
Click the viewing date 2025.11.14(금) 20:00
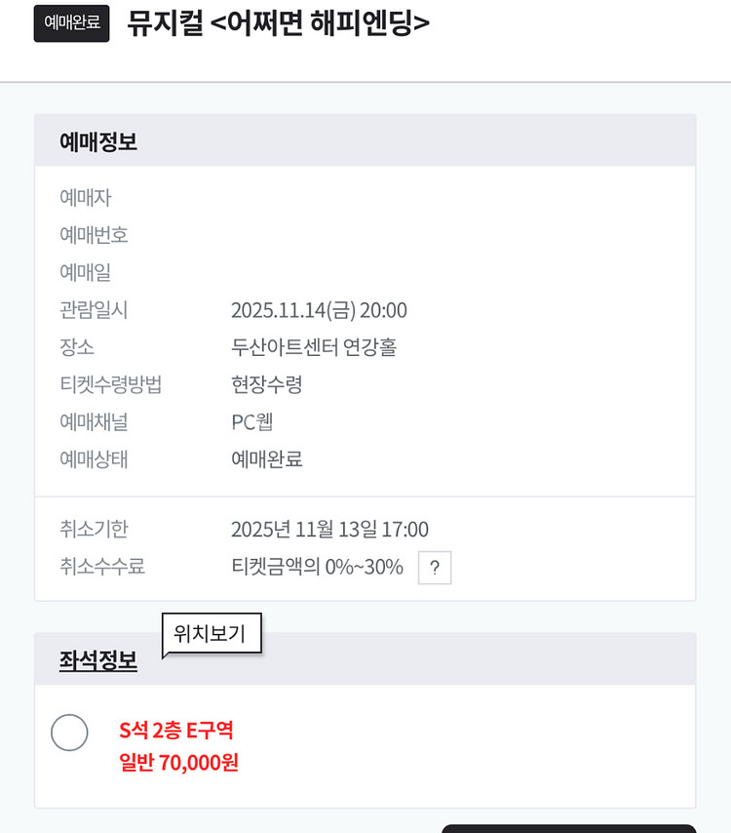(319, 310)
